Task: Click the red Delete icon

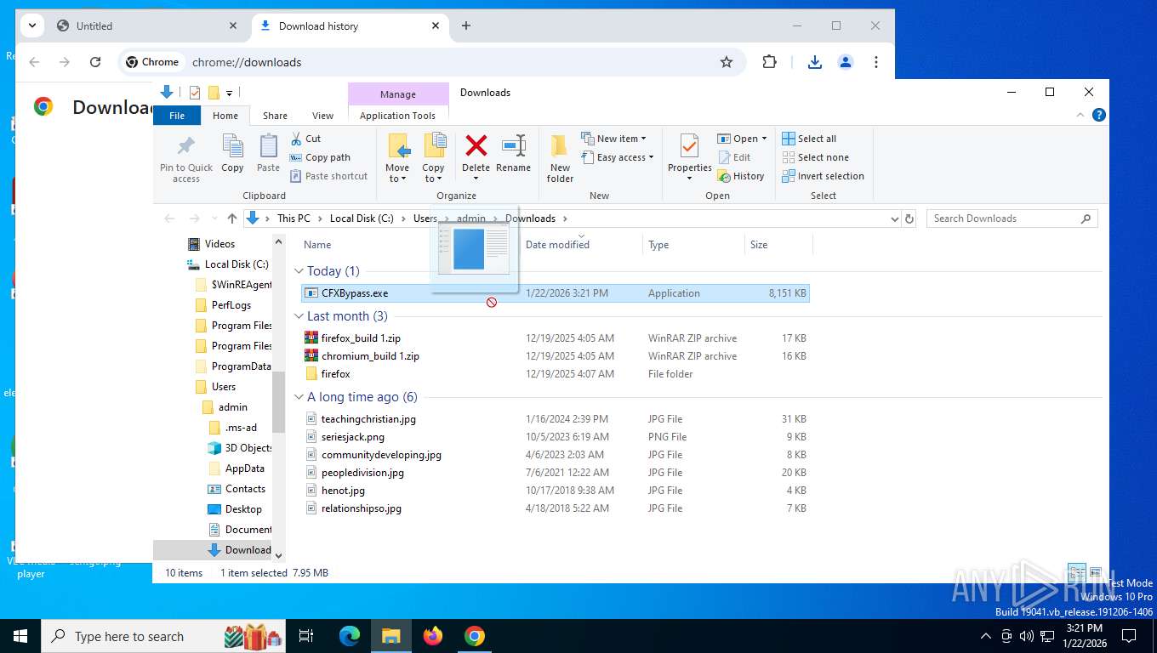Action: click(x=476, y=146)
